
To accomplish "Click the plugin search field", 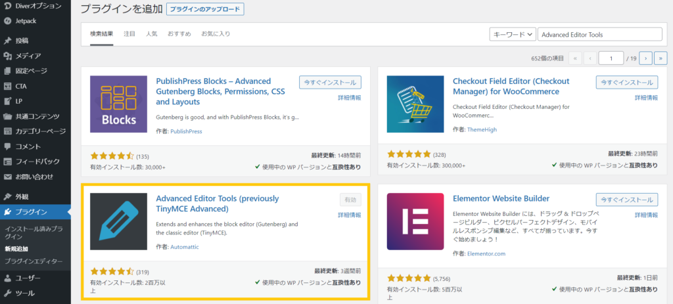I will (599, 35).
